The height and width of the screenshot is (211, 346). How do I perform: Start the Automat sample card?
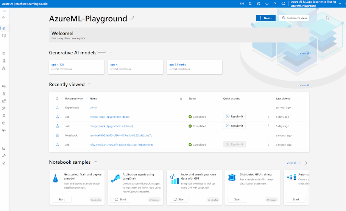[x=296, y=199]
